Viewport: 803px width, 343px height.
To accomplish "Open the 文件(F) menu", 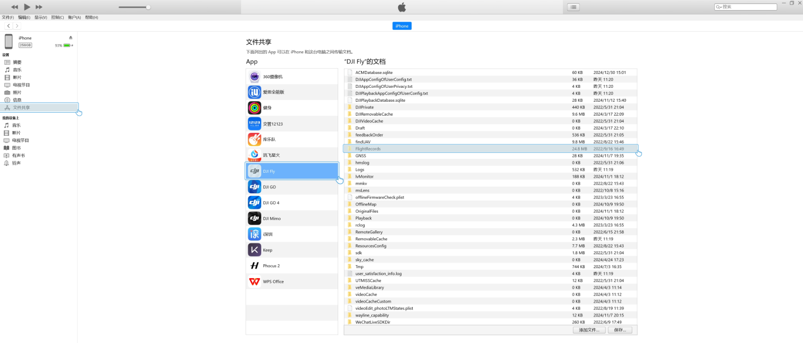I will tap(8, 17).
